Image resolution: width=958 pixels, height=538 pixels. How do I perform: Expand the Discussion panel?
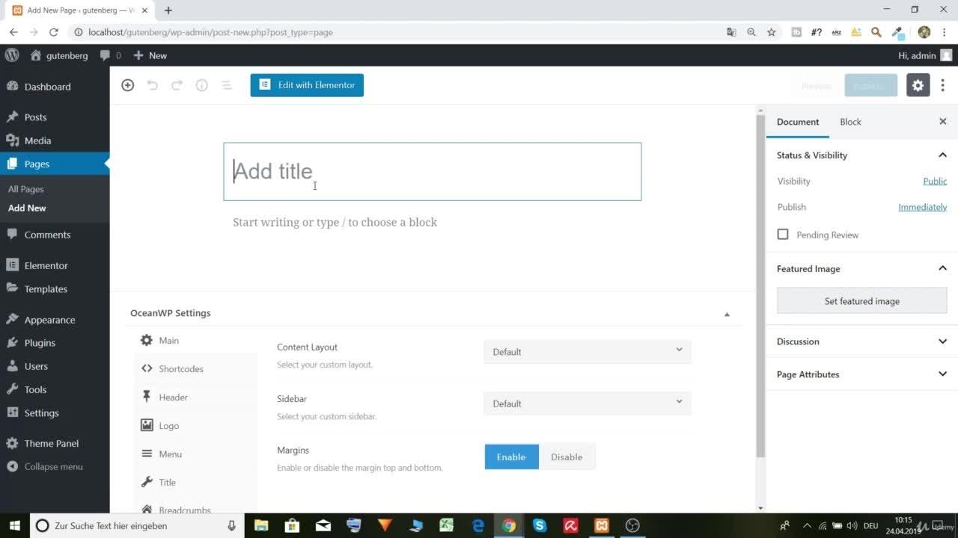pyautogui.click(x=861, y=341)
